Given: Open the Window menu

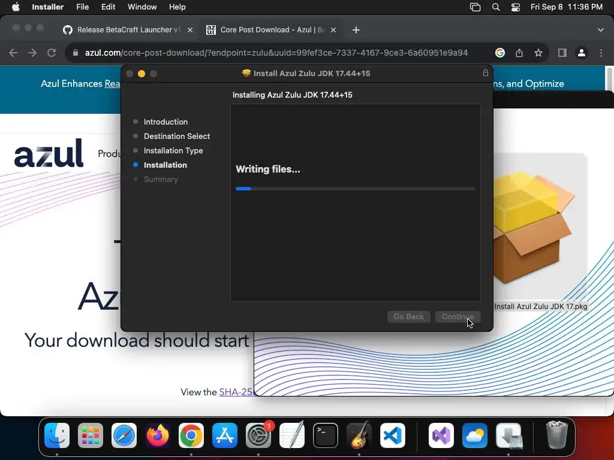Looking at the screenshot, I should 142,7.
